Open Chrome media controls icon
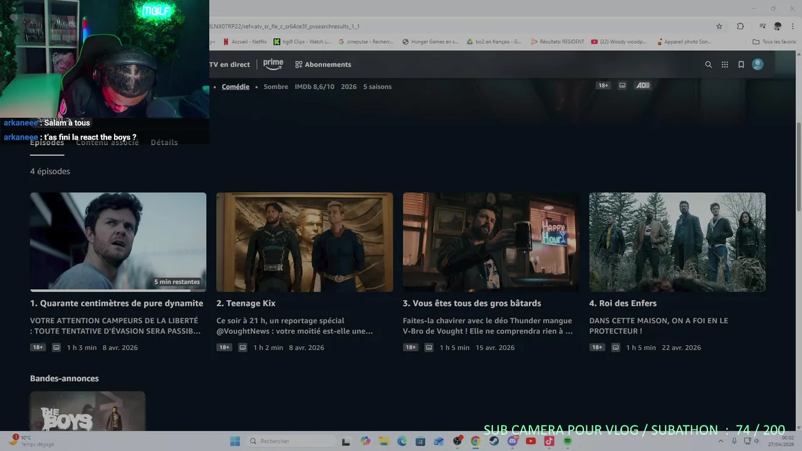The height and width of the screenshot is (451, 802). click(763, 26)
